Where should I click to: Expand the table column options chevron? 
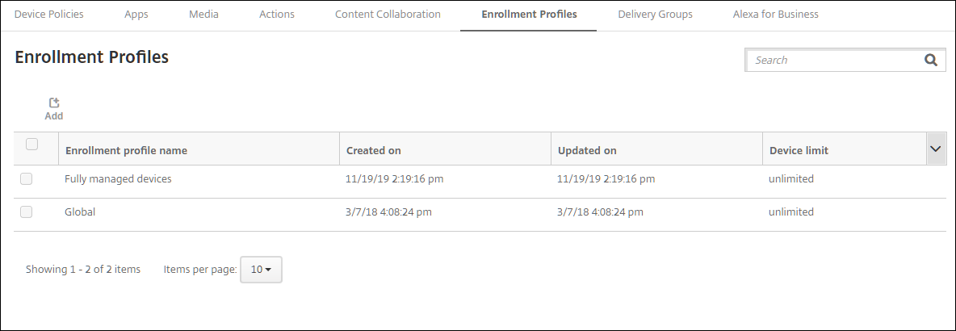click(936, 149)
